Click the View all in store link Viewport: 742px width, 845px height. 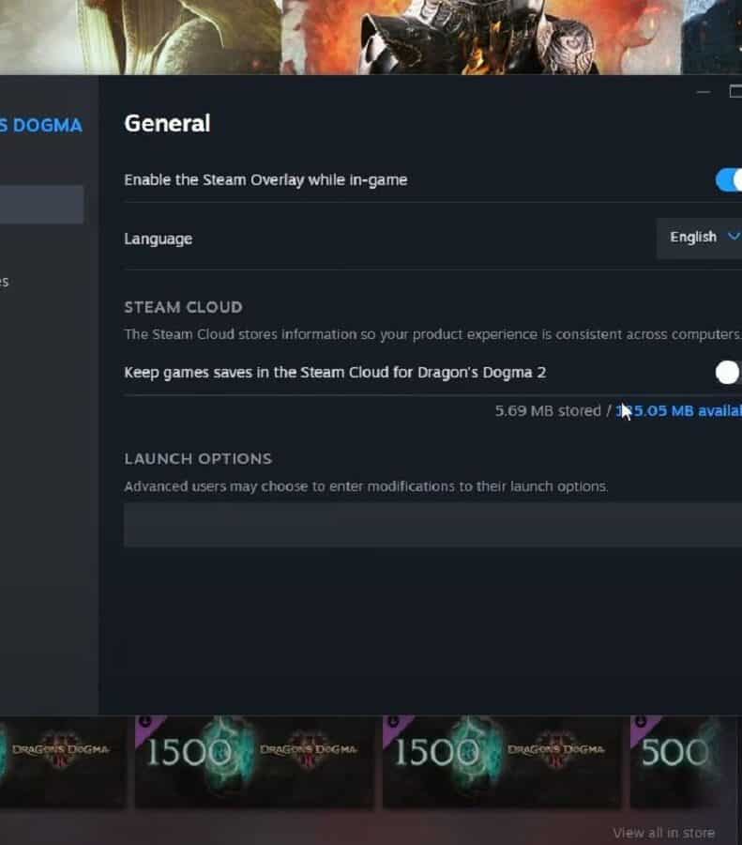click(x=663, y=833)
